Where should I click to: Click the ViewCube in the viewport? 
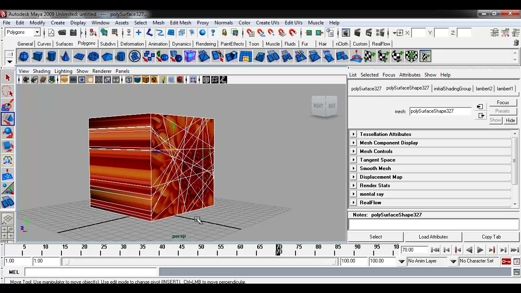(x=324, y=106)
